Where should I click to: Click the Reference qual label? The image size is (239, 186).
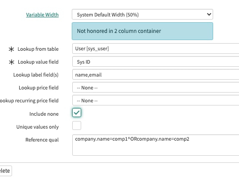tap(42, 140)
